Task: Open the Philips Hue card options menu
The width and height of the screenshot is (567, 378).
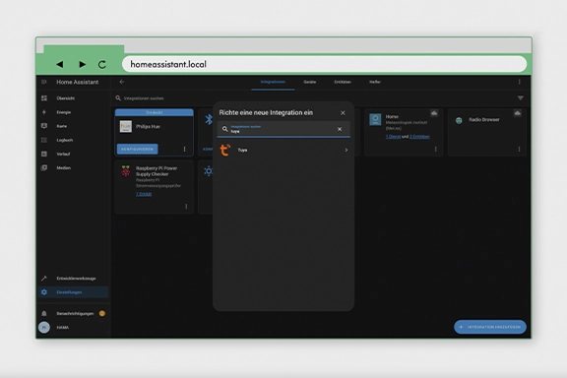Action: click(x=184, y=149)
